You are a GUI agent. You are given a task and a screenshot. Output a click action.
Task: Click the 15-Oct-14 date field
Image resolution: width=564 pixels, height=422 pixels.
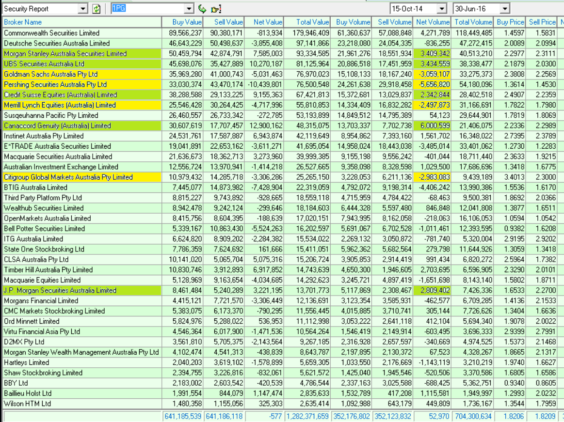click(x=414, y=9)
